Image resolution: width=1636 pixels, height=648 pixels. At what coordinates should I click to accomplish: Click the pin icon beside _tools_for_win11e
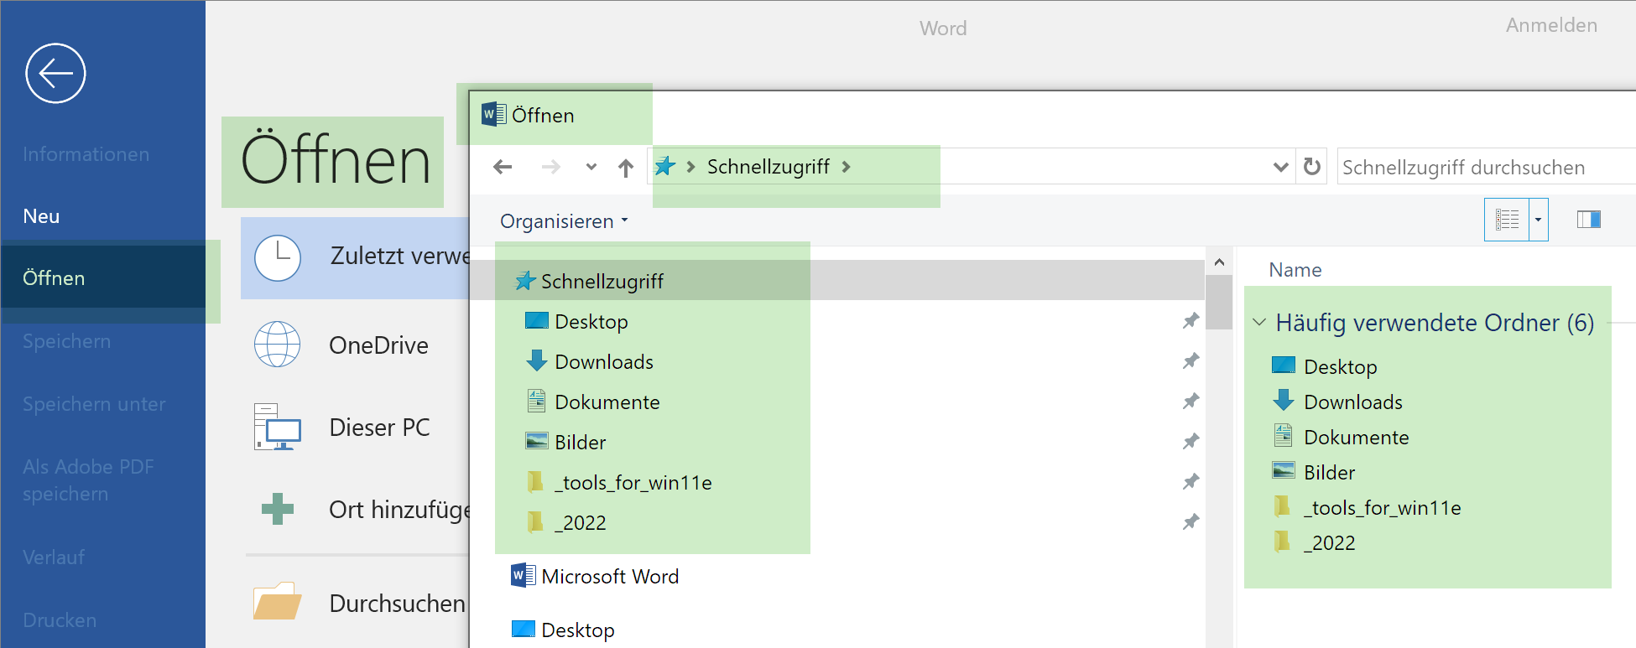(x=1191, y=482)
